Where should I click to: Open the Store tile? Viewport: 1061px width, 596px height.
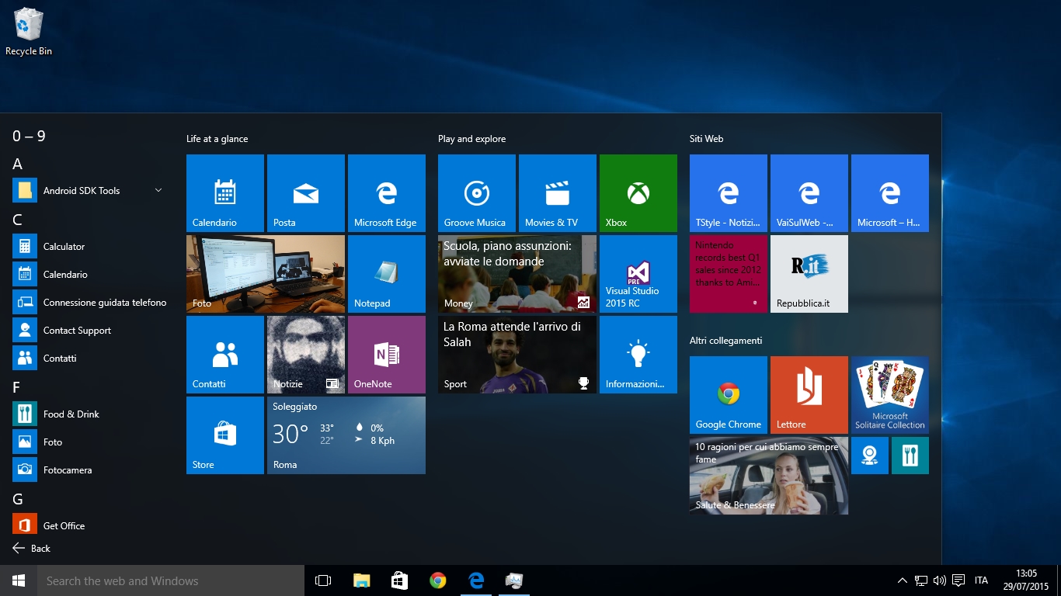click(224, 435)
